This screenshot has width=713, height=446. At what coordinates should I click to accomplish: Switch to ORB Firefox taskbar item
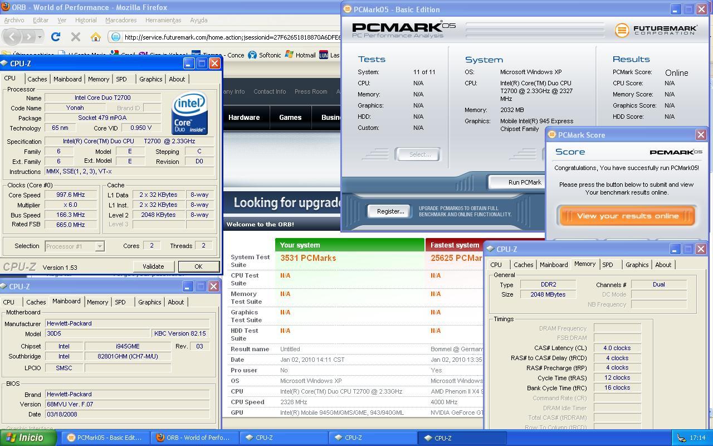point(194,438)
